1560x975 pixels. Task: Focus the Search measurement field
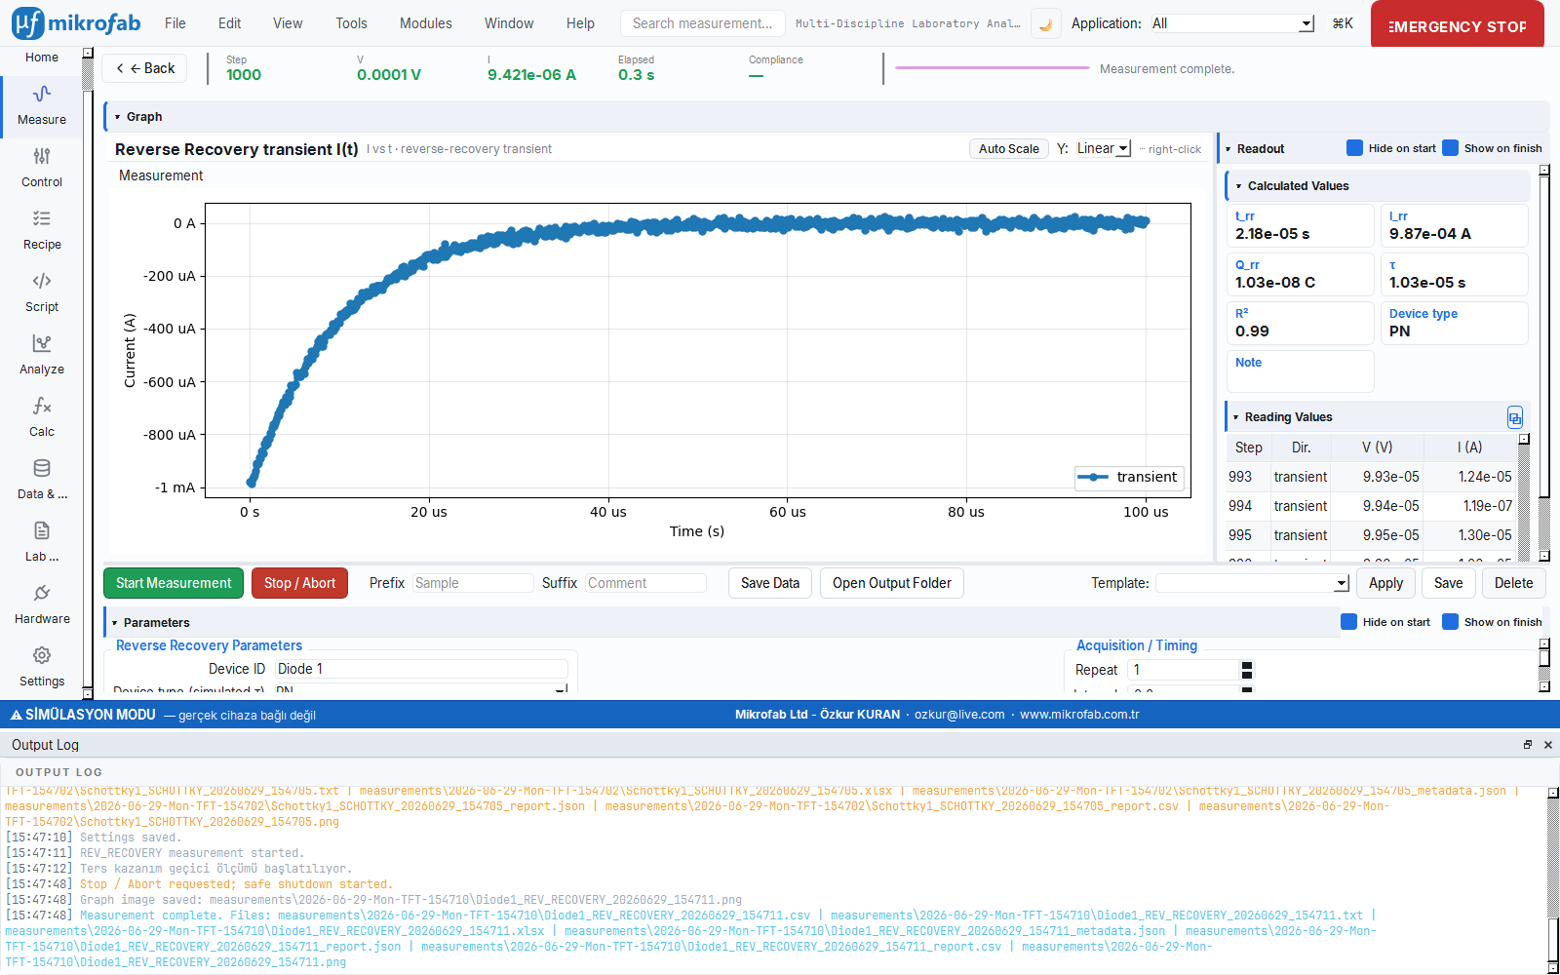pos(703,23)
